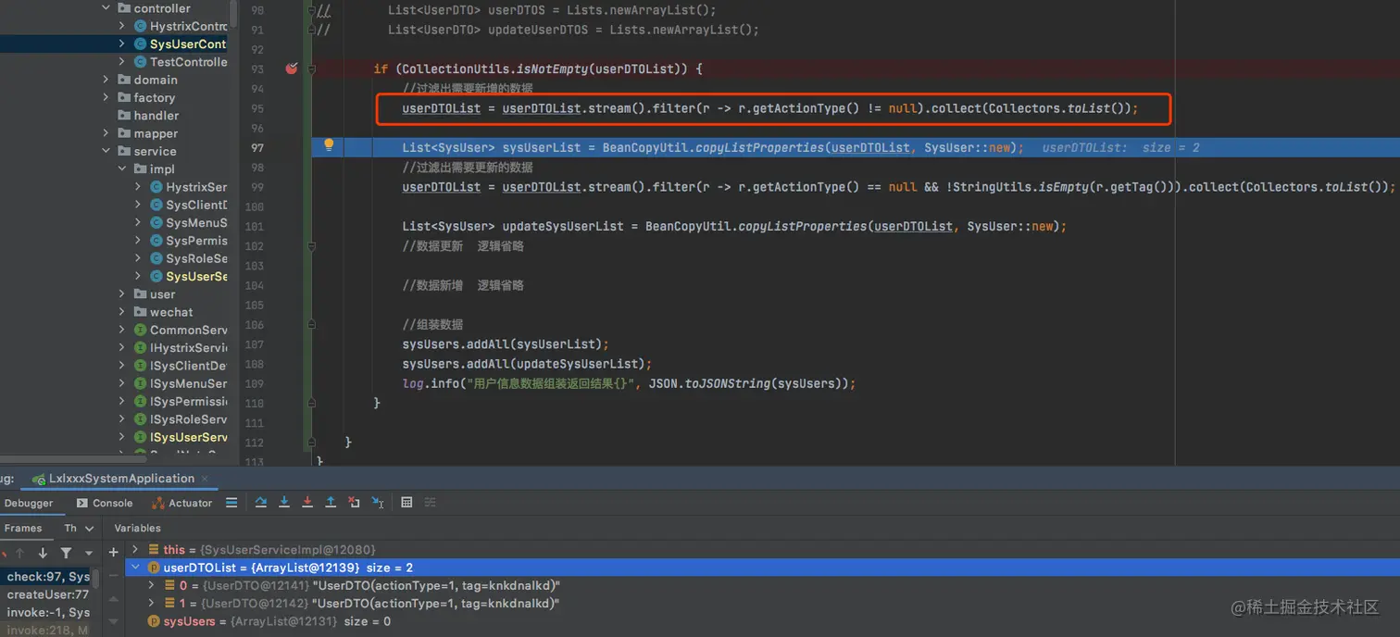The height and width of the screenshot is (637, 1400).
Task: Close the LxIxxxSystemApplication debug tab
Action: pos(205,479)
